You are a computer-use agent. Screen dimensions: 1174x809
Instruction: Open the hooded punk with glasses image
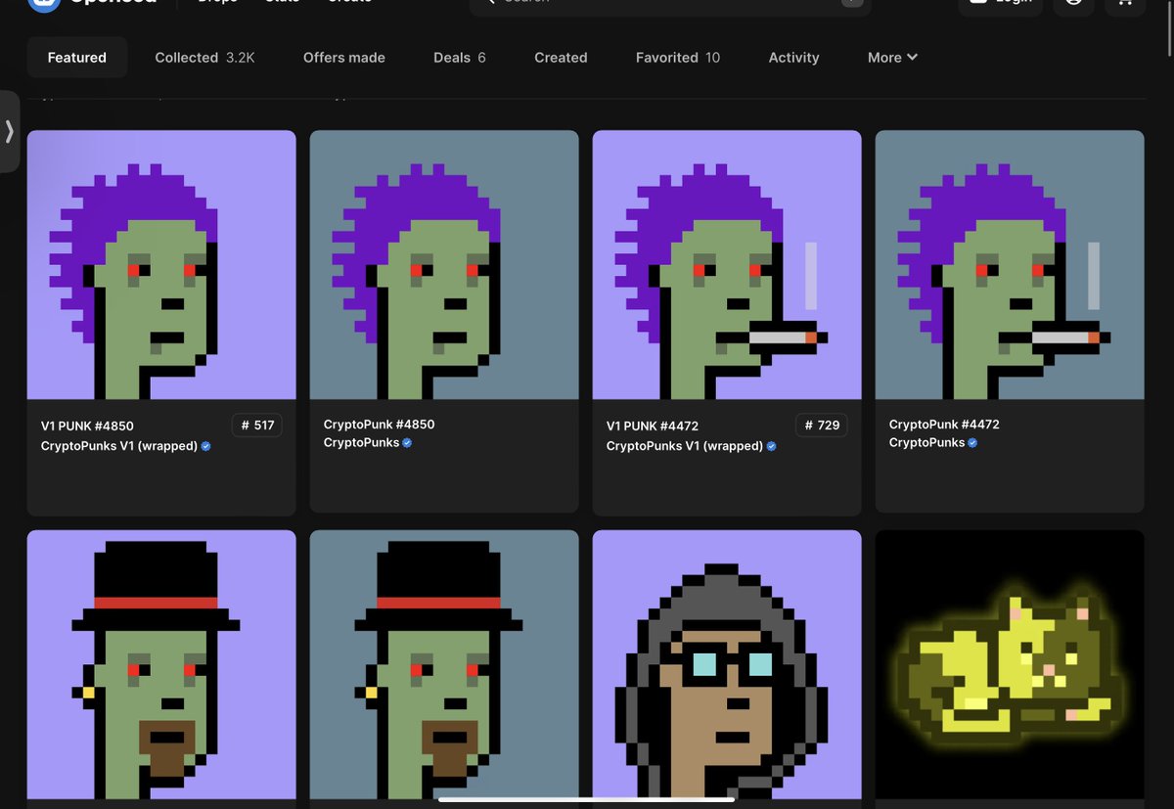(727, 664)
